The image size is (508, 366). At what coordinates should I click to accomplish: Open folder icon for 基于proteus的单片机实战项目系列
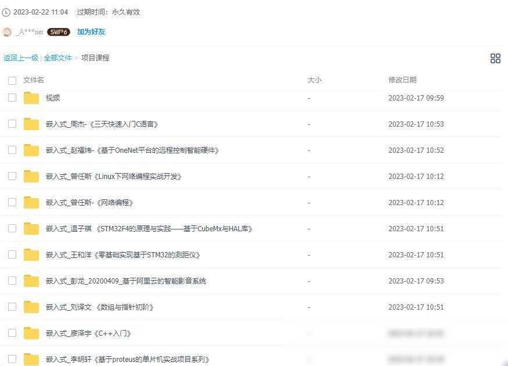(x=31, y=359)
